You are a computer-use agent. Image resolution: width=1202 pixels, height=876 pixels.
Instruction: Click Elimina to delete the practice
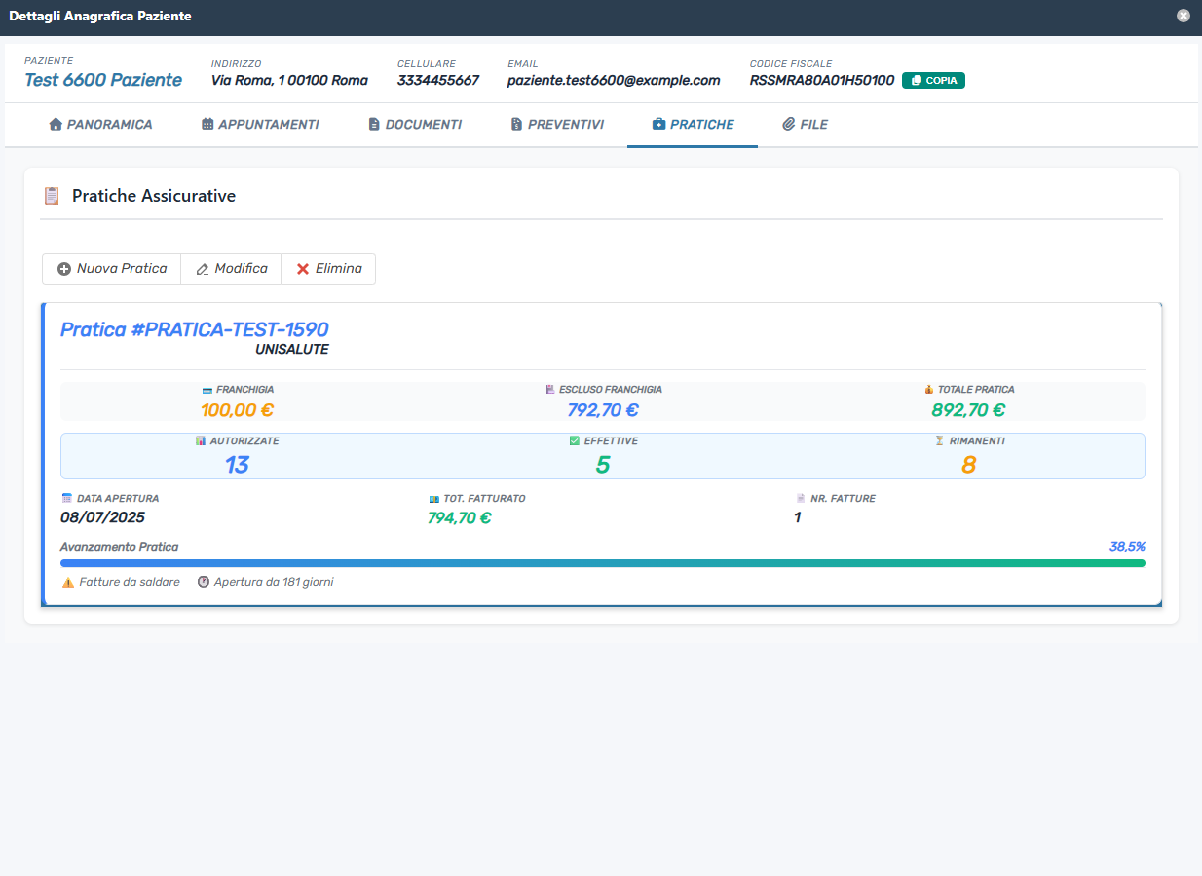(328, 269)
